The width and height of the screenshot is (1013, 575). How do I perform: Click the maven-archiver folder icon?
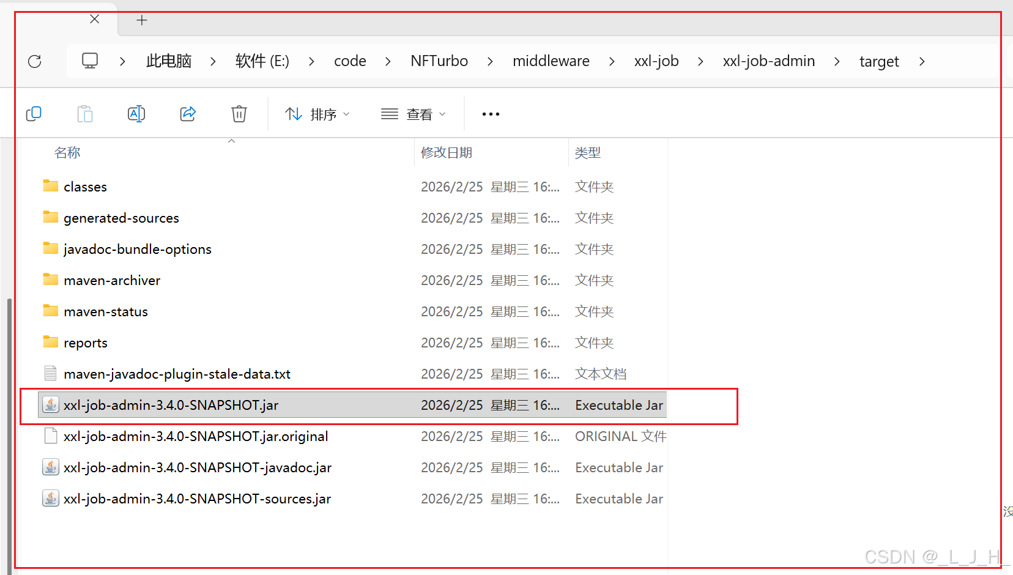51,280
